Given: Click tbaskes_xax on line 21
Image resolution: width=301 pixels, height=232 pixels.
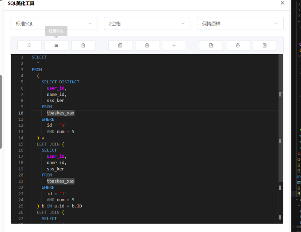Looking at the screenshot, I should coord(61,181).
